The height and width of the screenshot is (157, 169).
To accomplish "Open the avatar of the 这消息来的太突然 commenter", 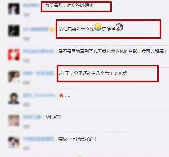I will point(14,31).
